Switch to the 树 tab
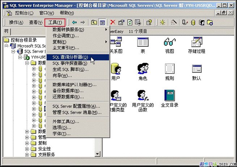This screenshot has width=237, height=167. coord(7,31)
